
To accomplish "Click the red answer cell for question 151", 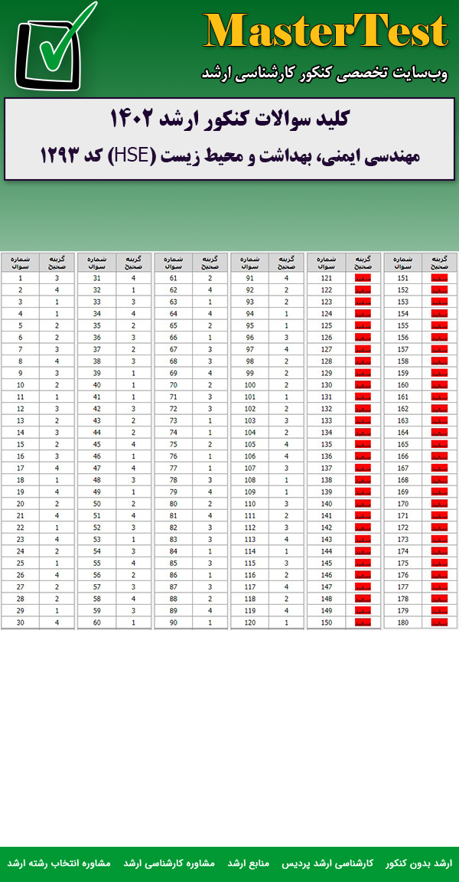I will pyautogui.click(x=439, y=278).
